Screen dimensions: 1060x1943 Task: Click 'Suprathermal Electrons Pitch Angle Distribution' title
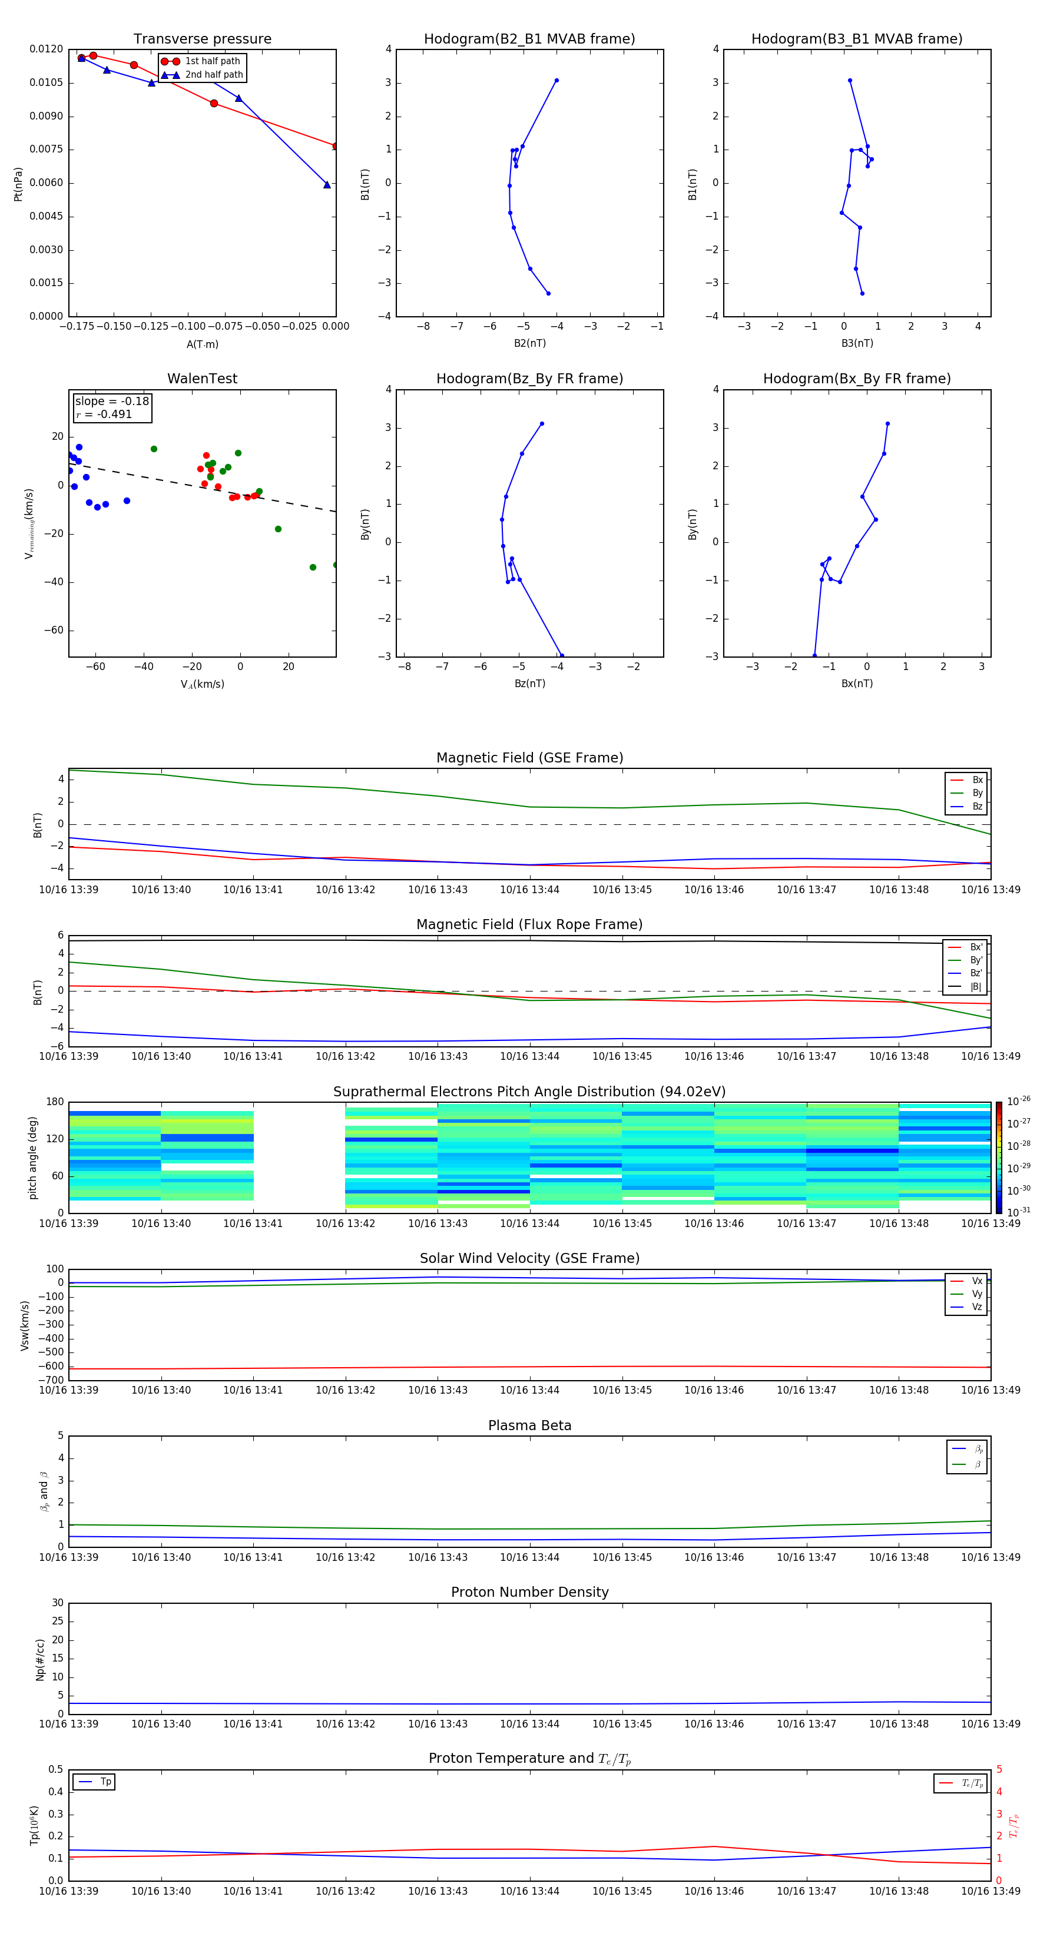(529, 1092)
